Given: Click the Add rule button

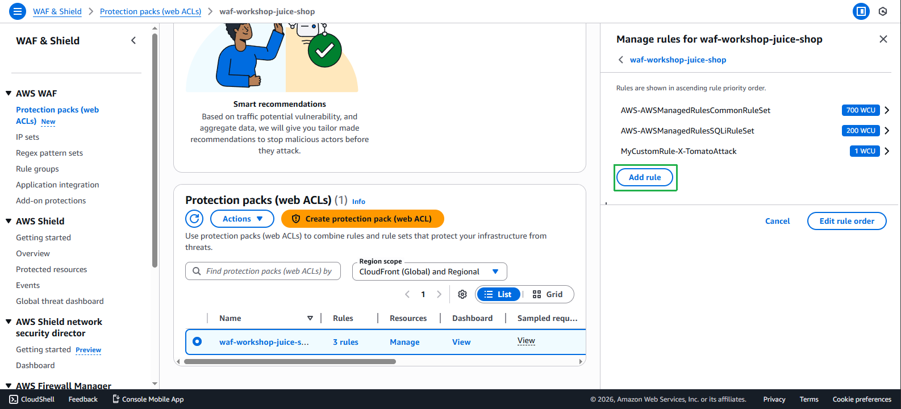Looking at the screenshot, I should coord(645,177).
